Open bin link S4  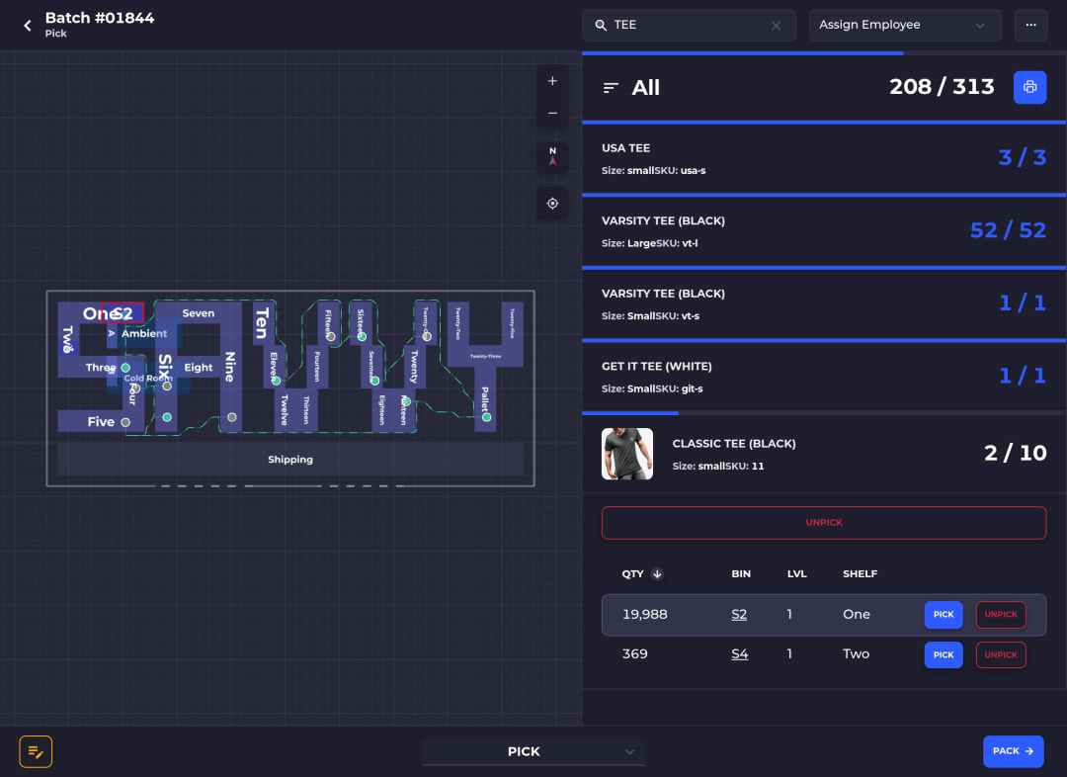click(x=740, y=654)
